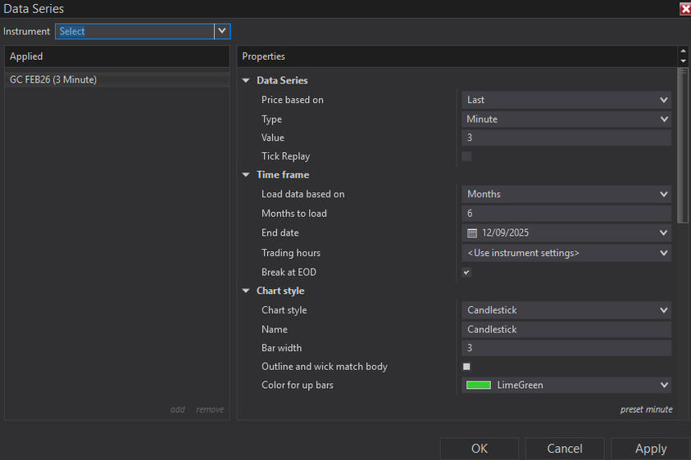The image size is (691, 460).
Task: Collapse the Chart style section
Action: point(246,291)
